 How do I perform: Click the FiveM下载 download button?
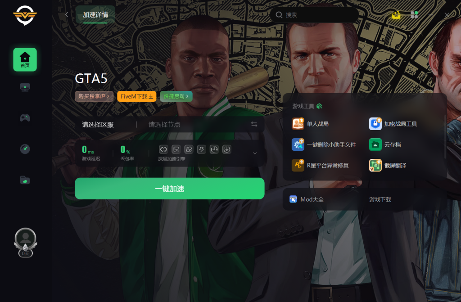point(137,96)
